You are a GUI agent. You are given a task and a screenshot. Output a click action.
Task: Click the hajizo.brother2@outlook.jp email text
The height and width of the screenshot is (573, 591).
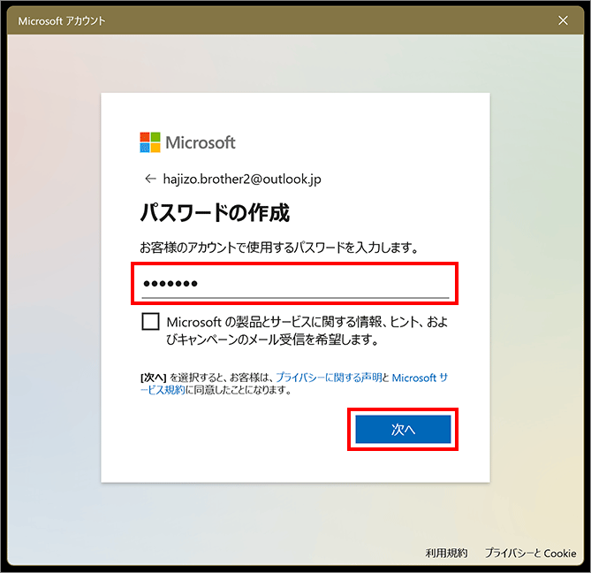coord(242,180)
